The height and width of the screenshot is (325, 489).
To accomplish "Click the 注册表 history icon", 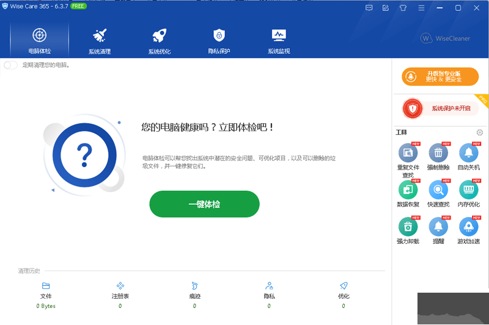I will (x=120, y=285).
